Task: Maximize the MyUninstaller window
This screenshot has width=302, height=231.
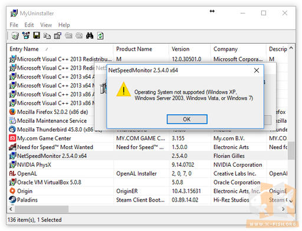Action: [x=264, y=13]
